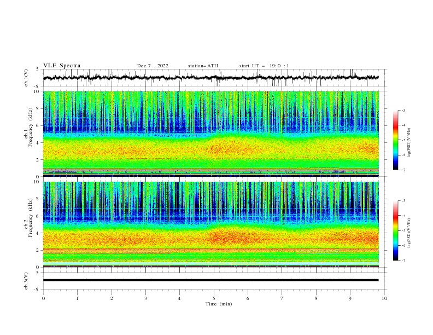Image resolution: width=433 pixels, height=335 pixels.
Task: Click the log(PSD) label beside ch.2 colorbar
Action: point(409,233)
